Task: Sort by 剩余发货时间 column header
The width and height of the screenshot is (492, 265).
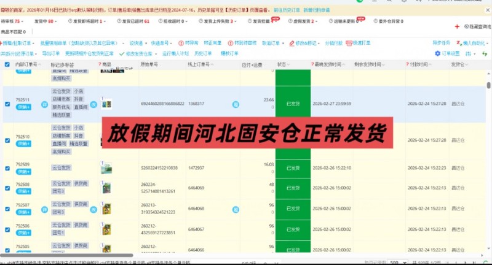Action: pyautogui.click(x=370, y=64)
